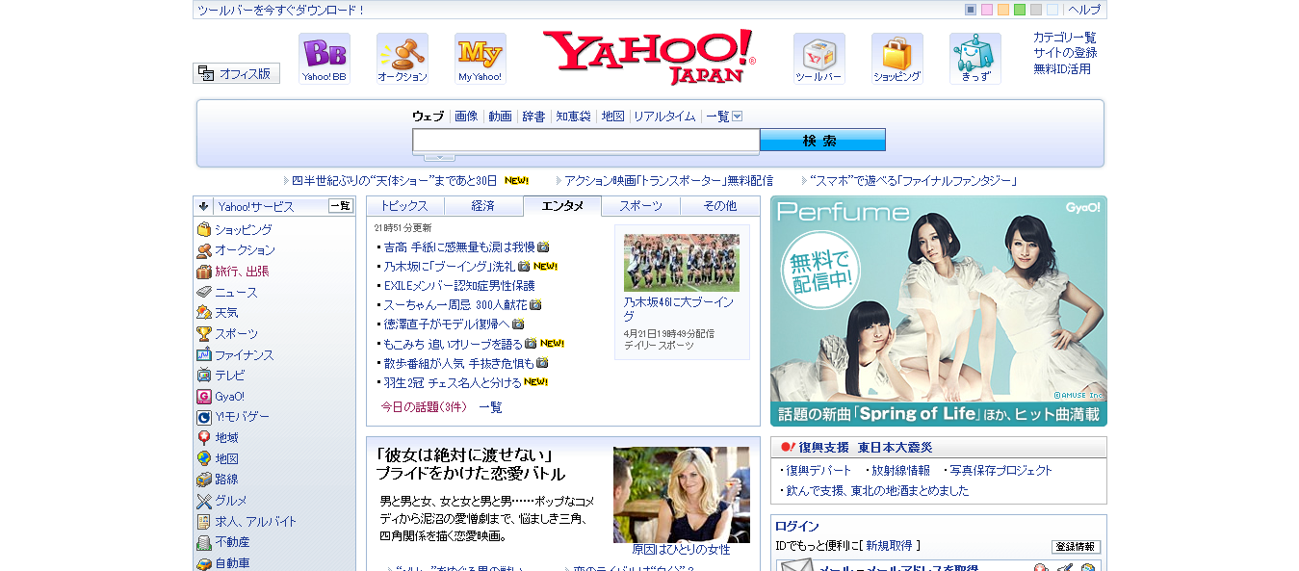Open the カテゴリ一覧 link
The height and width of the screenshot is (571, 1299).
pyautogui.click(x=1065, y=38)
